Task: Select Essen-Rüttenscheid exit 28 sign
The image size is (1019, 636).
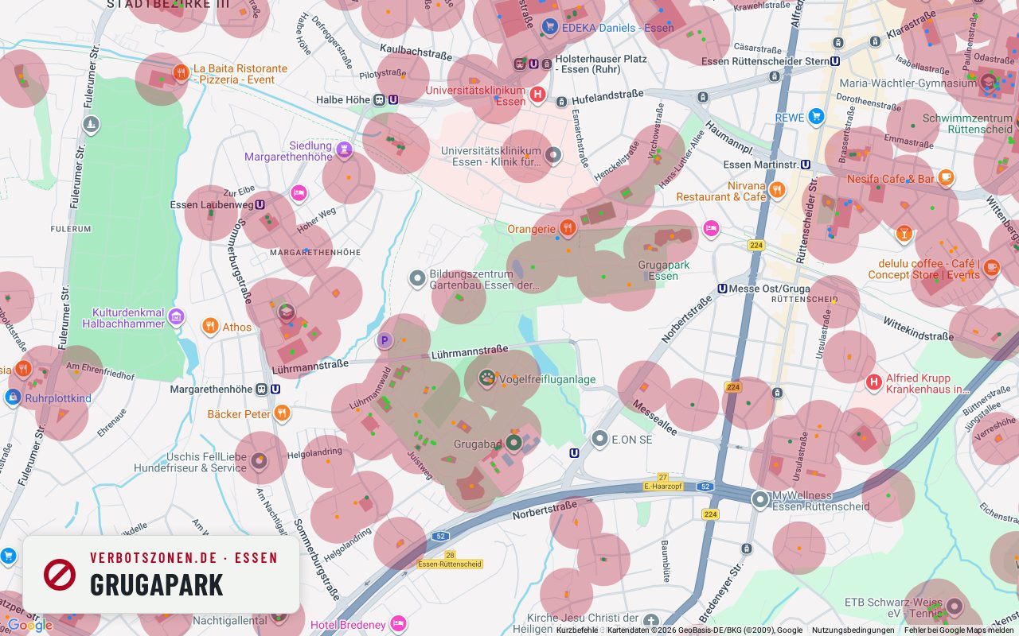Action: (x=450, y=560)
